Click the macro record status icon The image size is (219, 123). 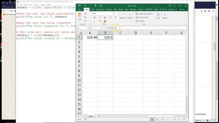(x=86, y=119)
